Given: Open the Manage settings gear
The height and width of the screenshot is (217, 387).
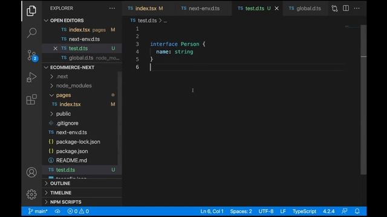Looking at the screenshot, I should coord(31,194).
